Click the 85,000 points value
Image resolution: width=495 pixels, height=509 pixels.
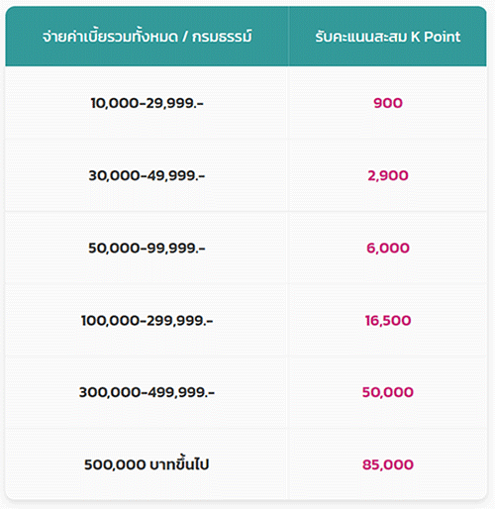click(x=388, y=464)
